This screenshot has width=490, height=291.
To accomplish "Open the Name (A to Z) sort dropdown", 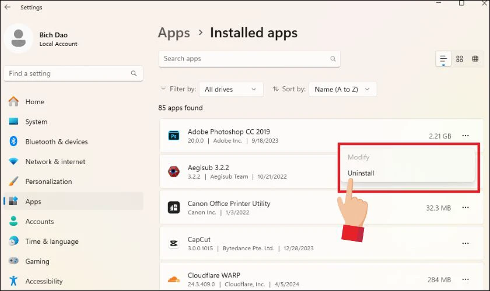I will coord(342,90).
